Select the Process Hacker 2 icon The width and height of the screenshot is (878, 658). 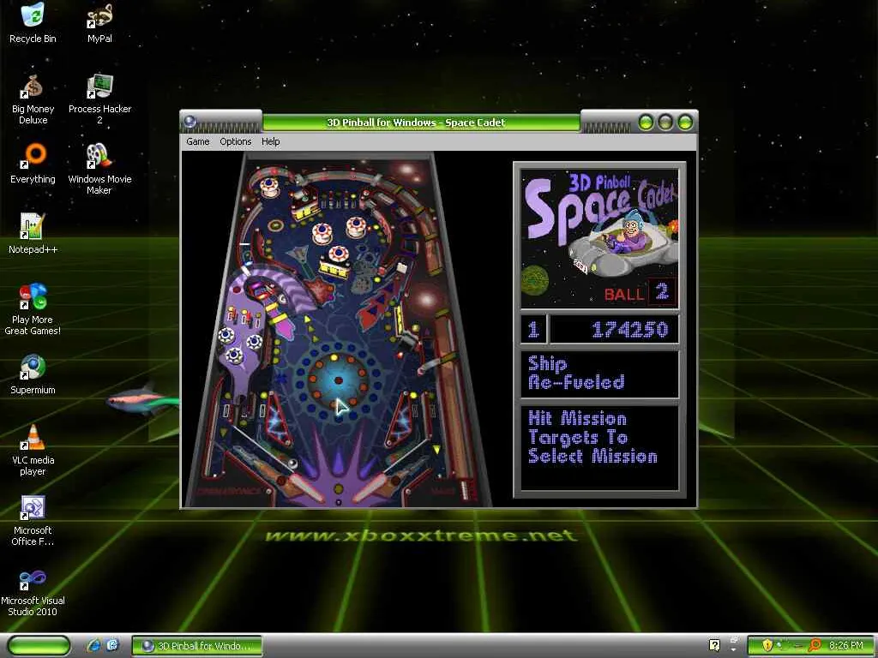(x=99, y=99)
